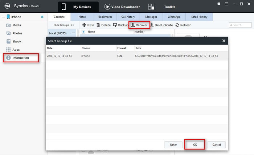
Task: Click the Photos icon
Action: tap(8, 33)
